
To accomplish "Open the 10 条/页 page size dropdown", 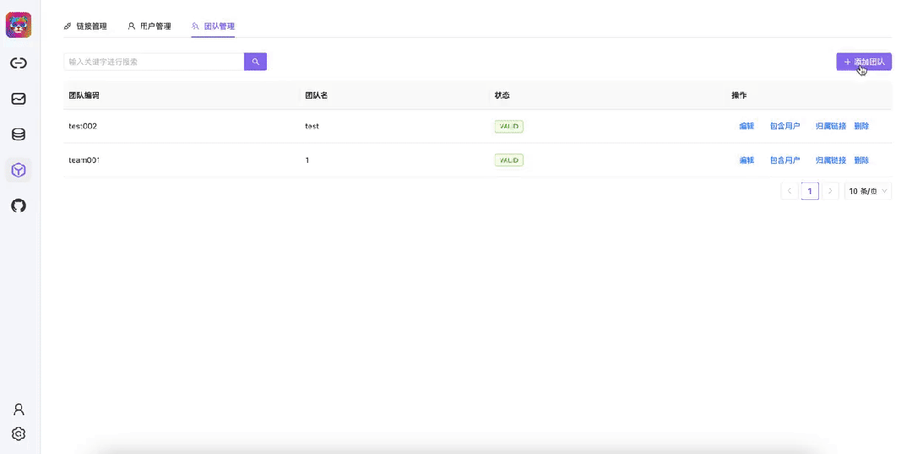I will click(868, 191).
